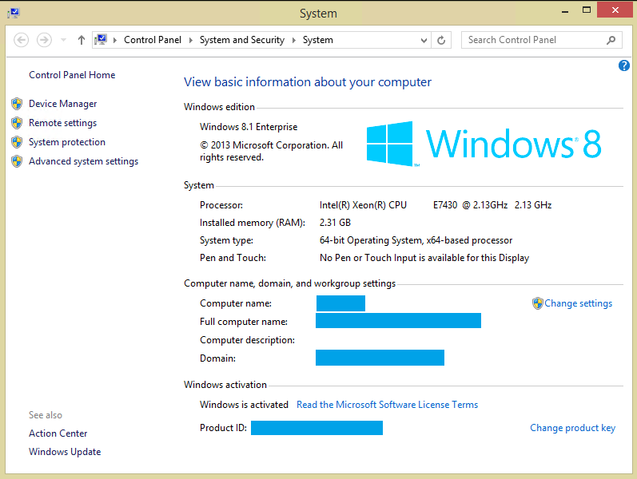Viewport: 637px width, 479px height.
Task: Click the shield icon beside Remote settings
Action: (17, 123)
